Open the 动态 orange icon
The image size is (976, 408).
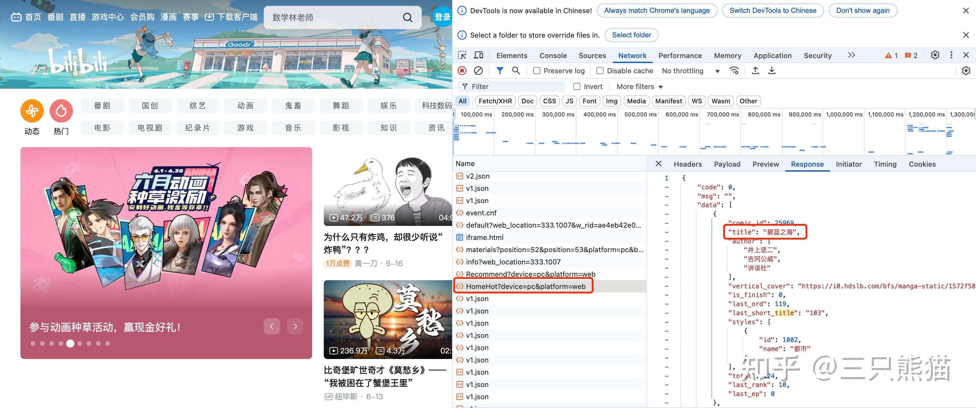pyautogui.click(x=32, y=111)
